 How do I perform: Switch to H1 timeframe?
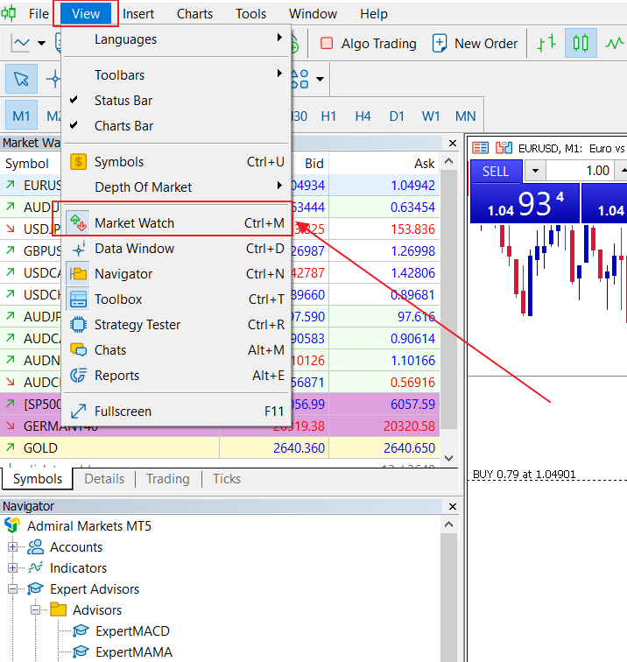coord(328,116)
